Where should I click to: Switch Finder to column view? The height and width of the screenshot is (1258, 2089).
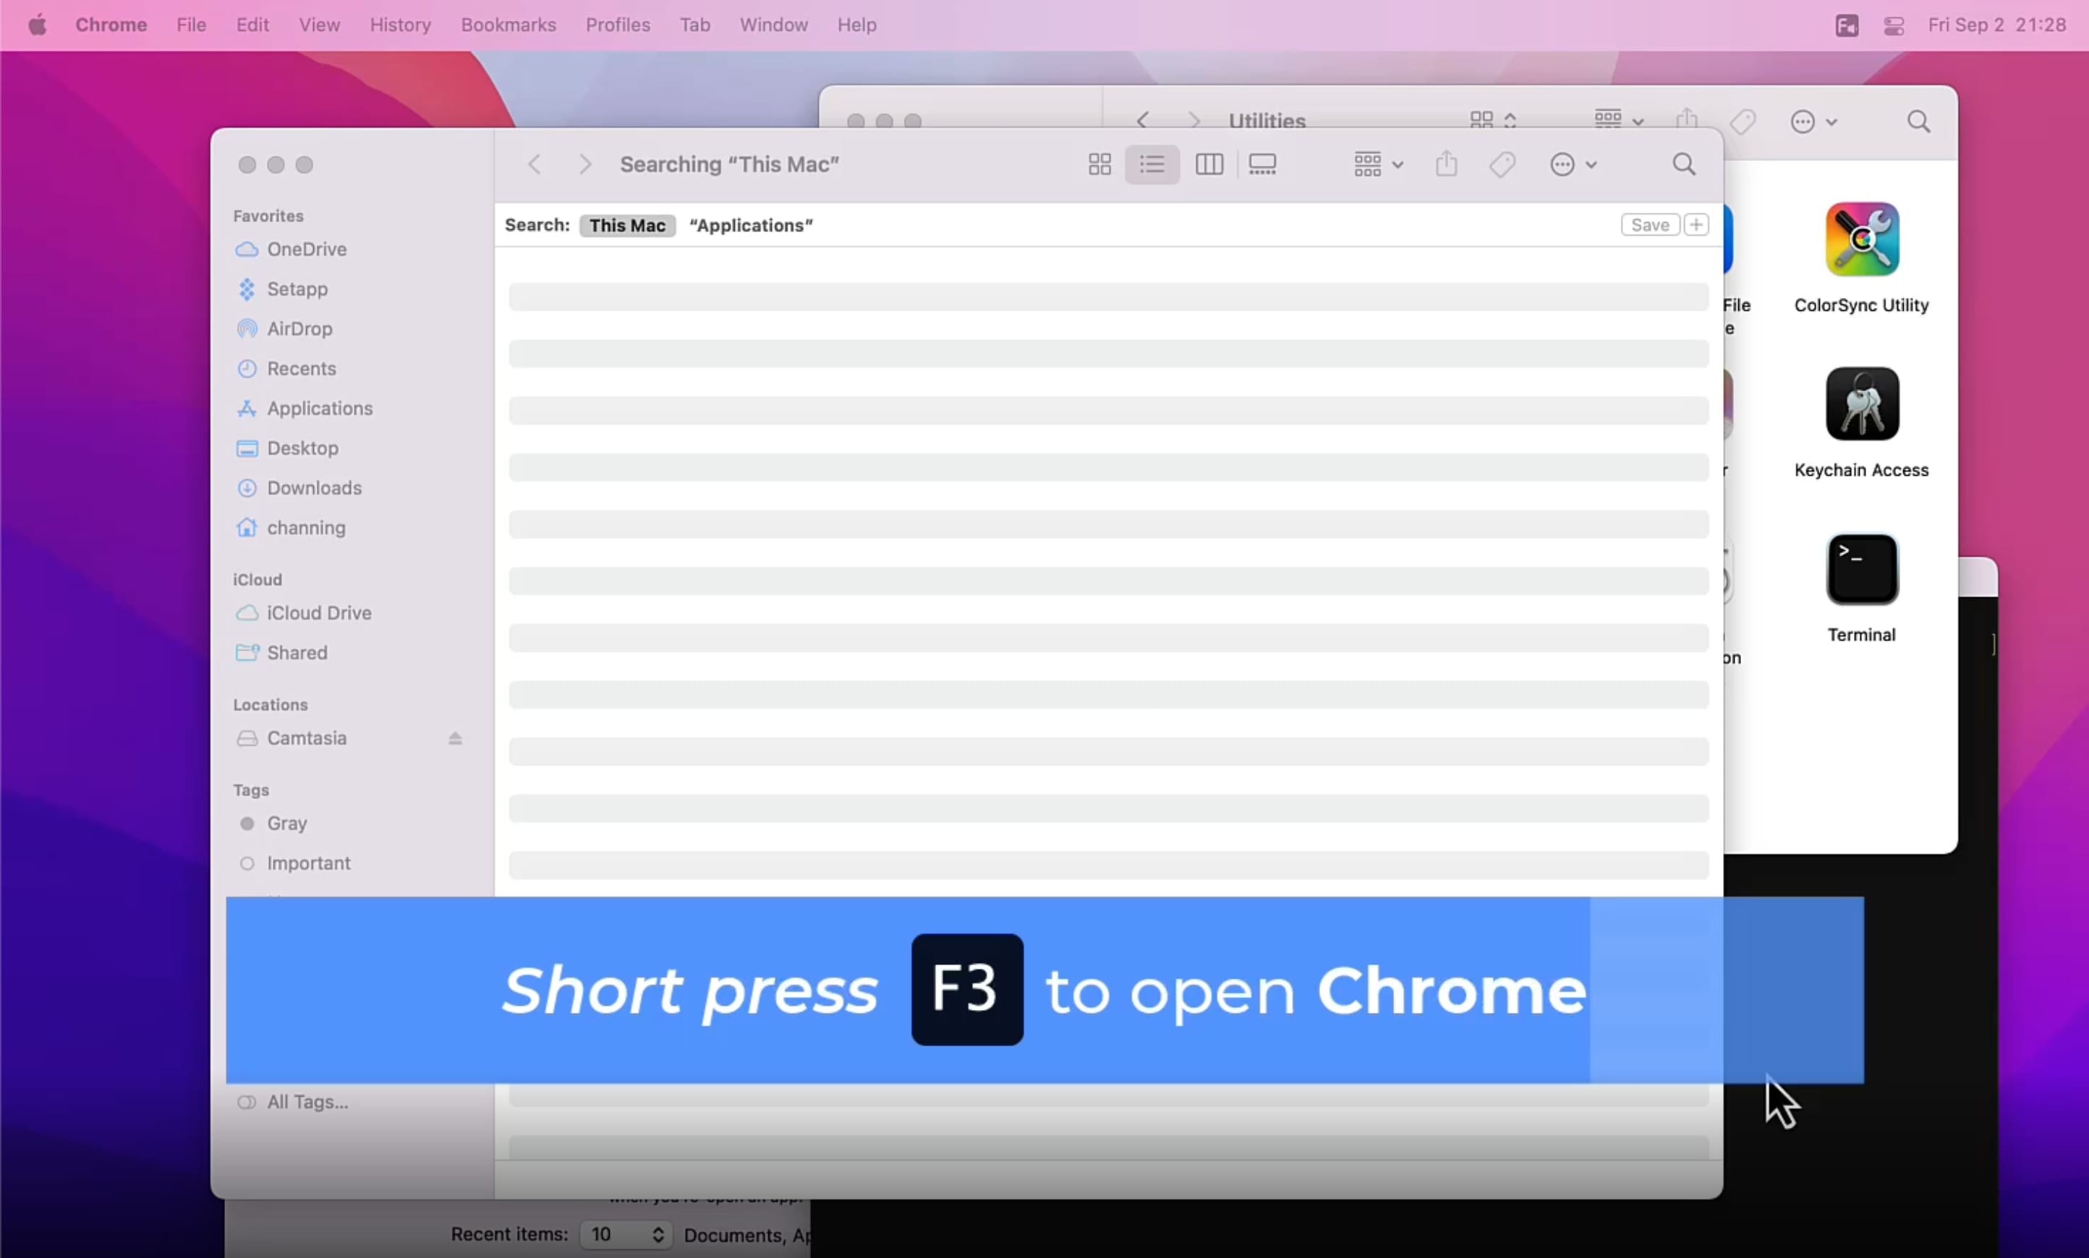pos(1209,164)
